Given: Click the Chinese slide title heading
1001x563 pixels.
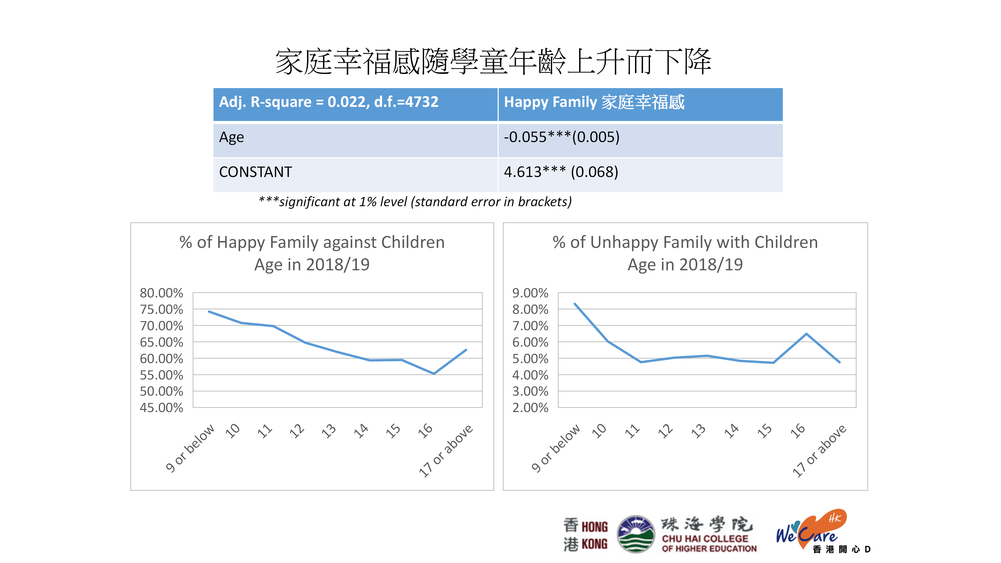Looking at the screenshot, I should click(493, 62).
